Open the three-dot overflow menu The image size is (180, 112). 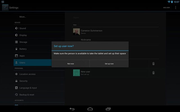click(x=175, y=8)
